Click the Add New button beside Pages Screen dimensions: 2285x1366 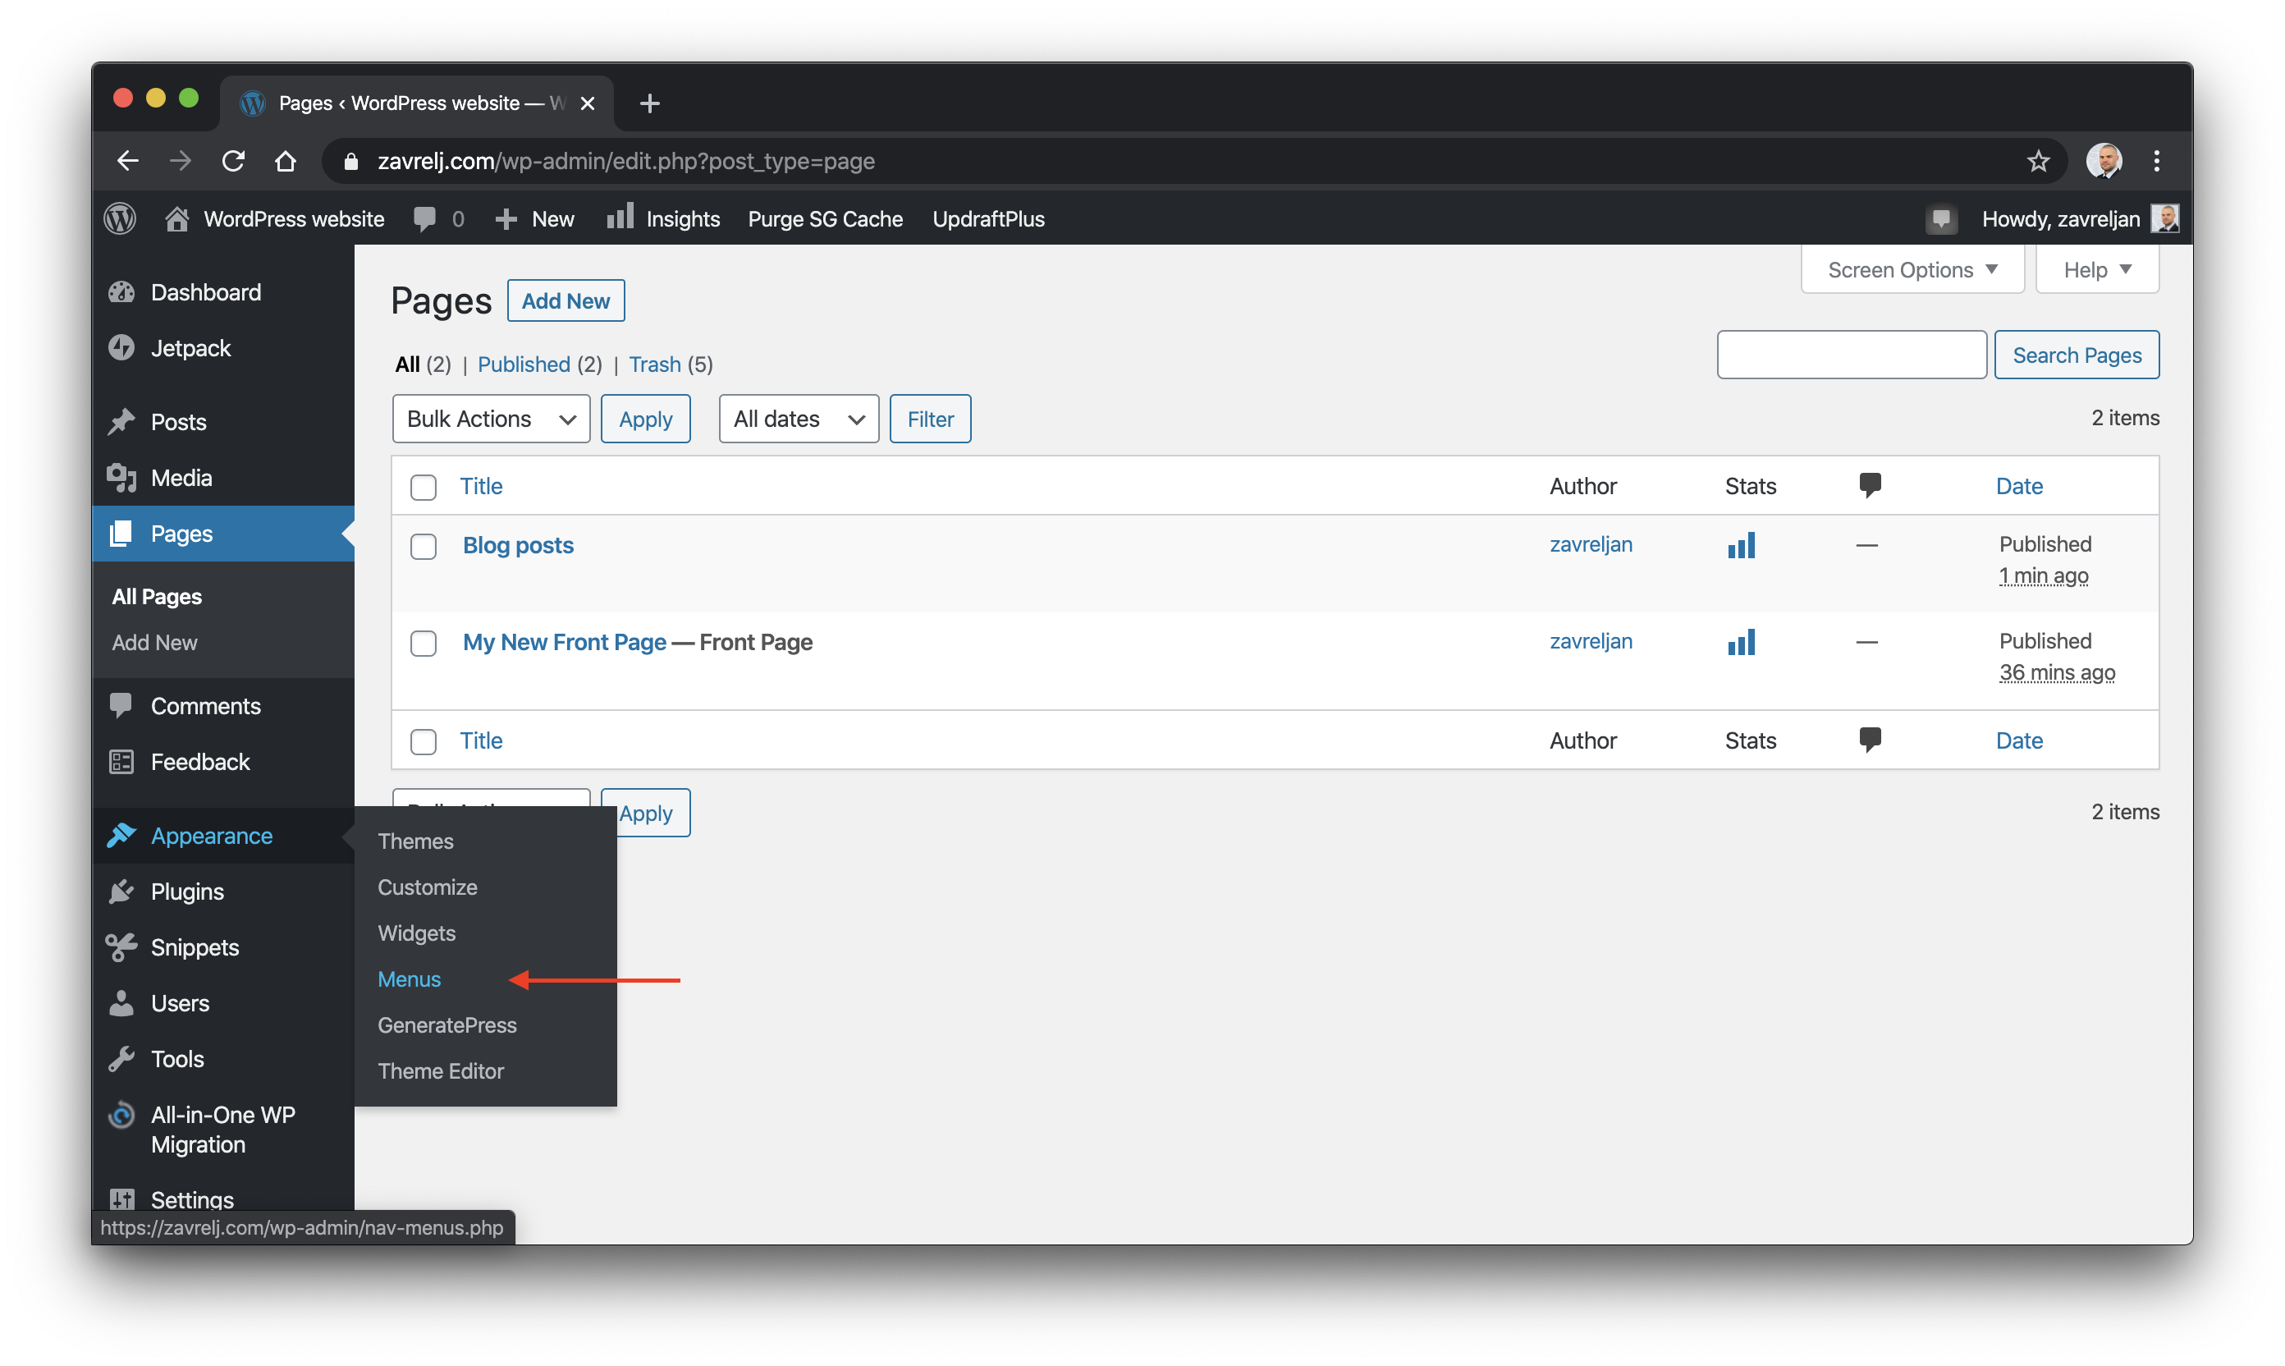[565, 301]
